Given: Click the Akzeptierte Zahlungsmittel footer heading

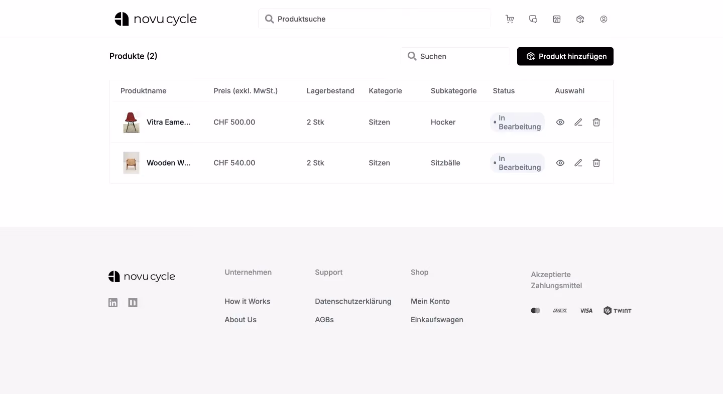Looking at the screenshot, I should [556, 280].
